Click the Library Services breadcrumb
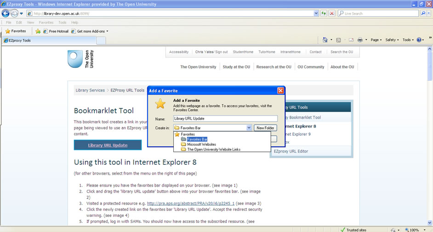The height and width of the screenshot is (232, 433). point(90,90)
